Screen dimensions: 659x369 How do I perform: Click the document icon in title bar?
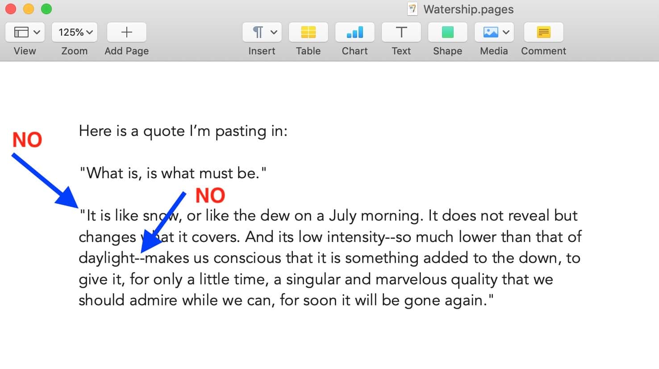coord(413,9)
